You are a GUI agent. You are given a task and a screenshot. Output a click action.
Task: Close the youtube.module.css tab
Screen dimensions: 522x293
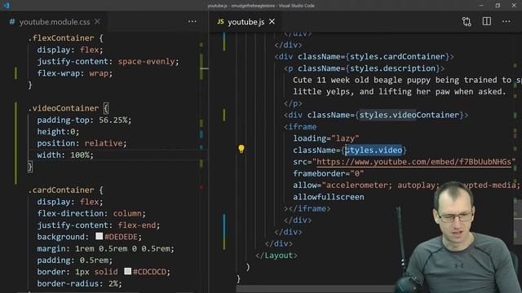tap(97, 22)
